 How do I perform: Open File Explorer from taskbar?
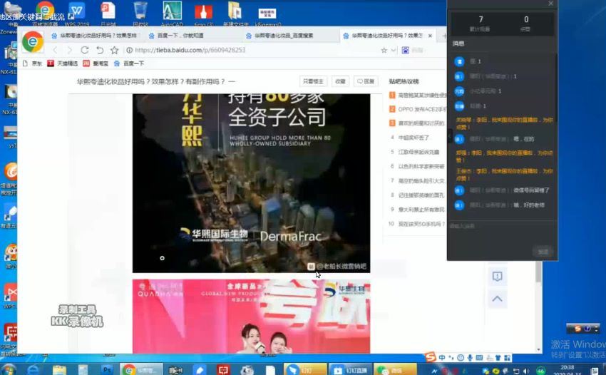59,370
